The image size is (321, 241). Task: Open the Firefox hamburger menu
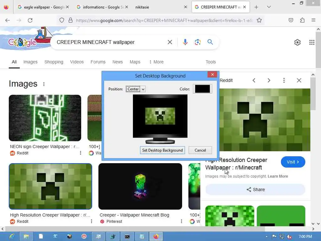tap(313, 20)
